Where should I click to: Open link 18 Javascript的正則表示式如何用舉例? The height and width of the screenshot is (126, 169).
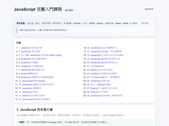pos(105,55)
